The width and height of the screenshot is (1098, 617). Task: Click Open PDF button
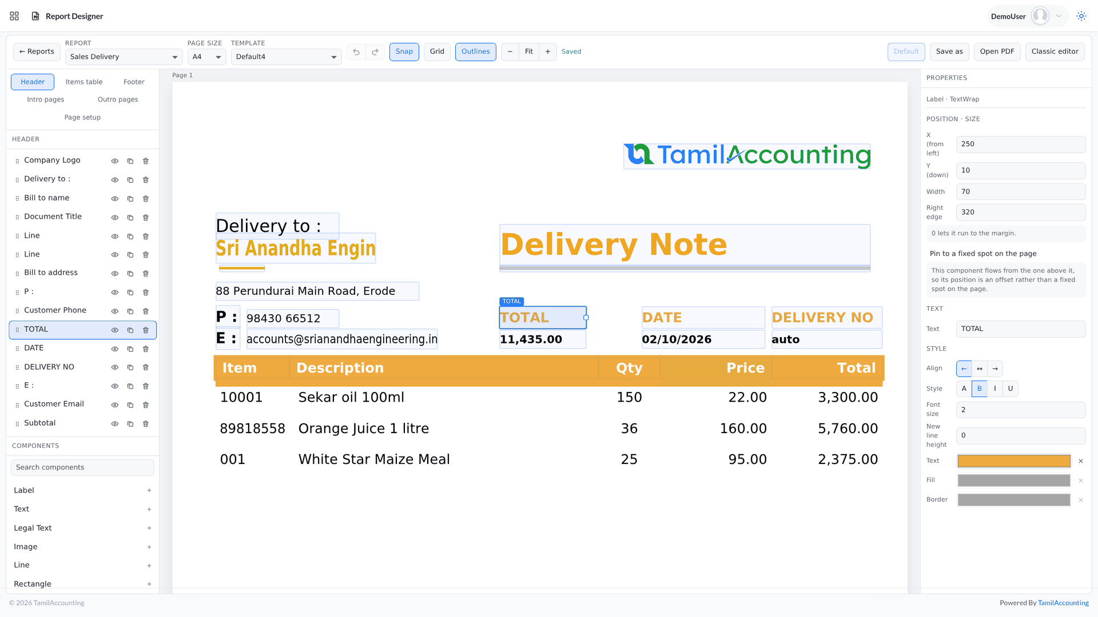997,52
